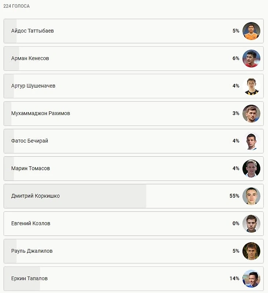Select the Айдос Таттыбаев name label
Viewport: 268px width, 293px height.
[32, 31]
